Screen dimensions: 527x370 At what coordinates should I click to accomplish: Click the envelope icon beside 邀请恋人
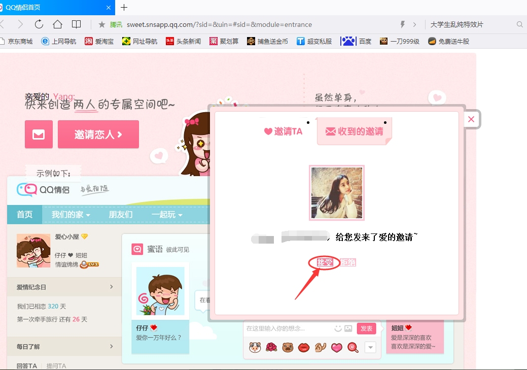pyautogui.click(x=39, y=134)
